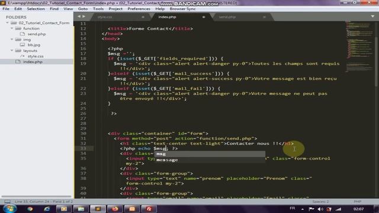Open the File menu

(6, 9)
